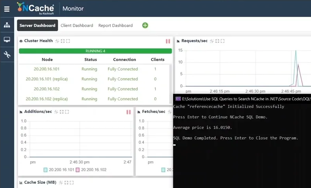This screenshot has height=188, width=311.
Task: Pause the Additions/sec chart
Action: pyautogui.click(x=128, y=112)
